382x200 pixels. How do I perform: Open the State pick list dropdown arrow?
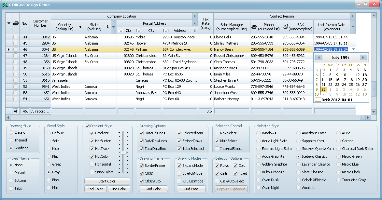pyautogui.click(x=113, y=27)
